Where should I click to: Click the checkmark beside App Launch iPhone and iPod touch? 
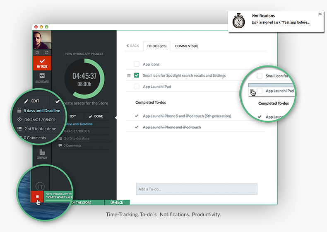(137, 127)
